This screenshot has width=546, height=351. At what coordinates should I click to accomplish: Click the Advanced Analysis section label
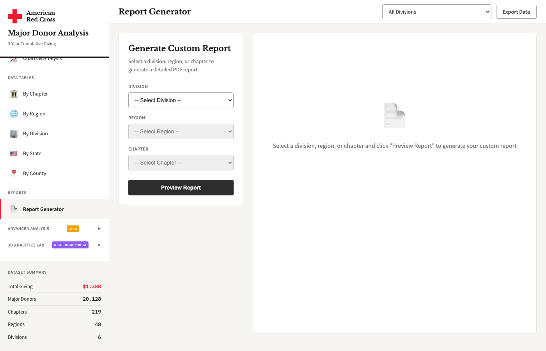coord(28,229)
